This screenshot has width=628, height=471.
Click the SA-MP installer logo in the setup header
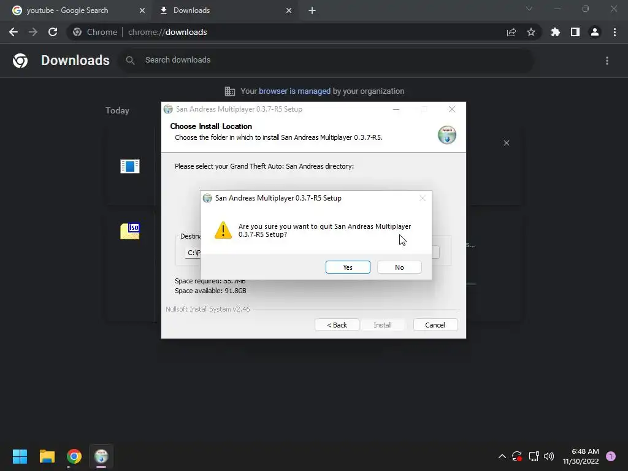(x=447, y=134)
